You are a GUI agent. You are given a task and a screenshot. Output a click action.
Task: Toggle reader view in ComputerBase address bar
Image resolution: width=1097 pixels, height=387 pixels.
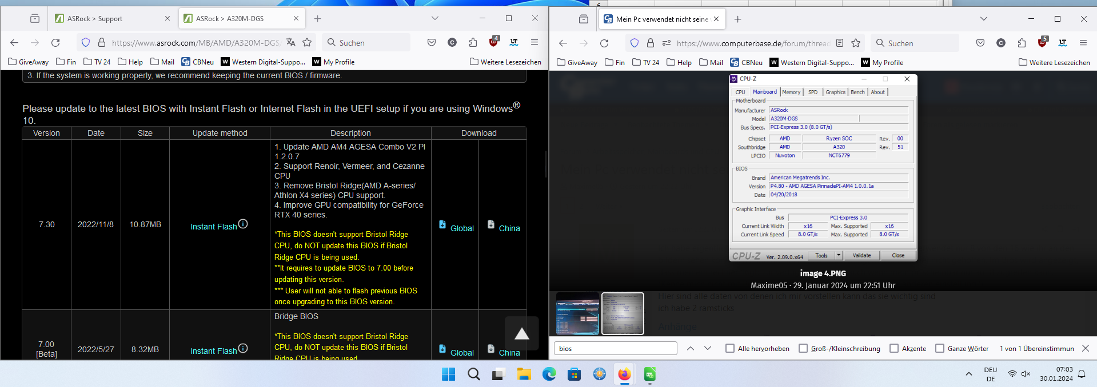click(840, 43)
